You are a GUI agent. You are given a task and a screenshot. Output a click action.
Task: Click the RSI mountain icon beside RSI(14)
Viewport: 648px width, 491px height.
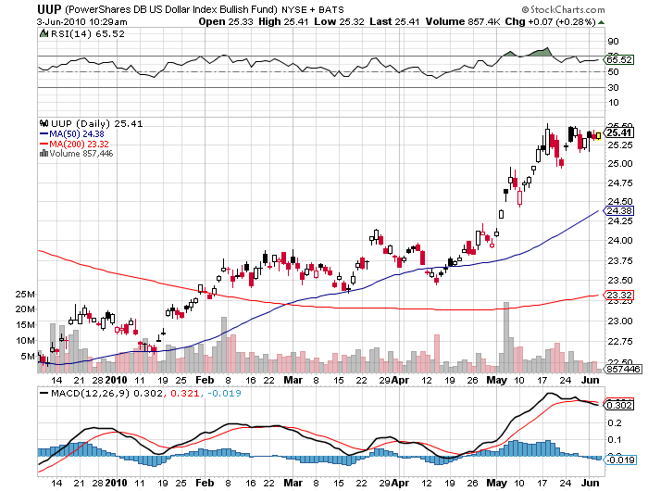coord(44,33)
